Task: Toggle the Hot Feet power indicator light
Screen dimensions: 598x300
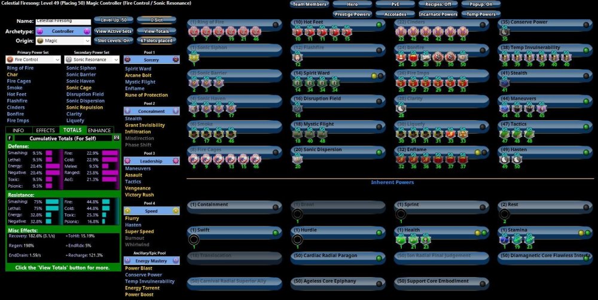Action: pos(379,25)
